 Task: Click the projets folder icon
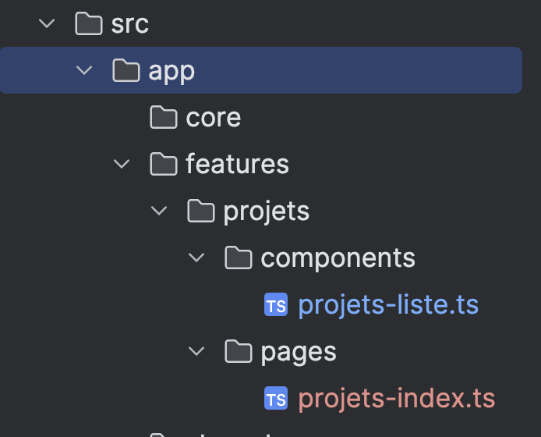click(201, 211)
